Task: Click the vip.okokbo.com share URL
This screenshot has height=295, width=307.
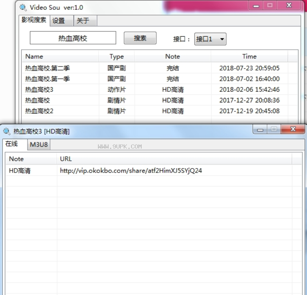Action: [x=131, y=171]
